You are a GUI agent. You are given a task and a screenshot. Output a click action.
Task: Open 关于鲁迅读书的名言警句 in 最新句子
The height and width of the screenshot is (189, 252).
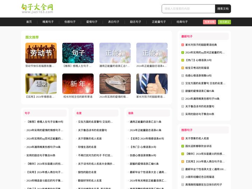point(199,106)
